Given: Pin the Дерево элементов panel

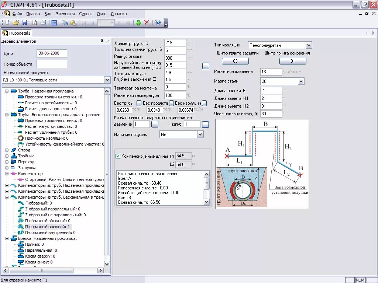Looking at the screenshot, I should [x=102, y=41].
